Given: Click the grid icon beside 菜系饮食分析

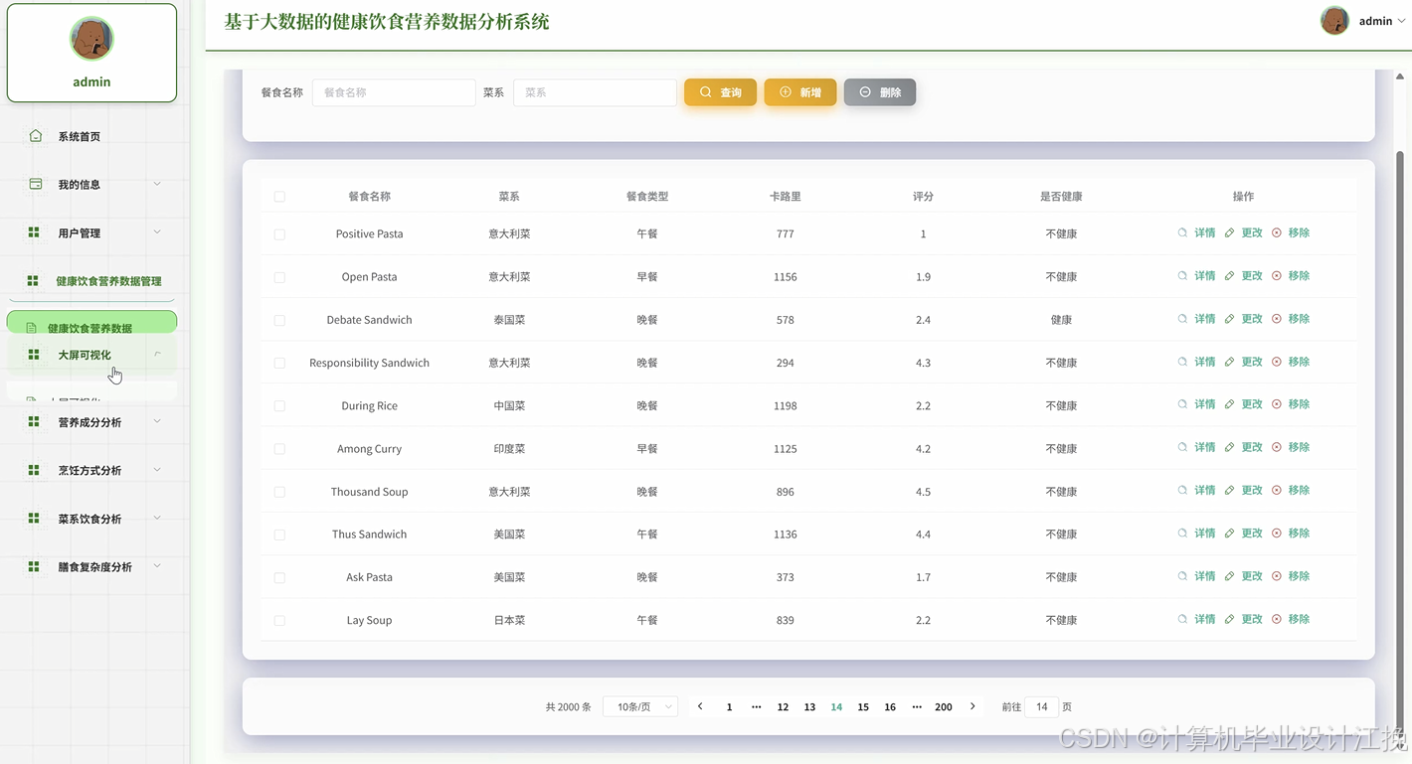Looking at the screenshot, I should 34,519.
